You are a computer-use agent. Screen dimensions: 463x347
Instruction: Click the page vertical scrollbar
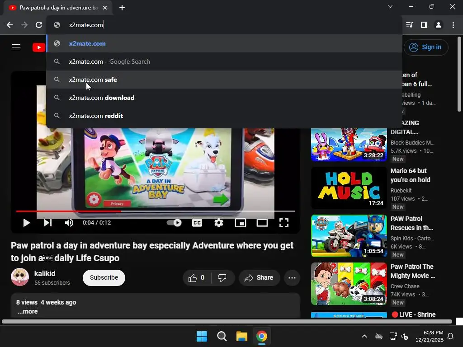459,74
